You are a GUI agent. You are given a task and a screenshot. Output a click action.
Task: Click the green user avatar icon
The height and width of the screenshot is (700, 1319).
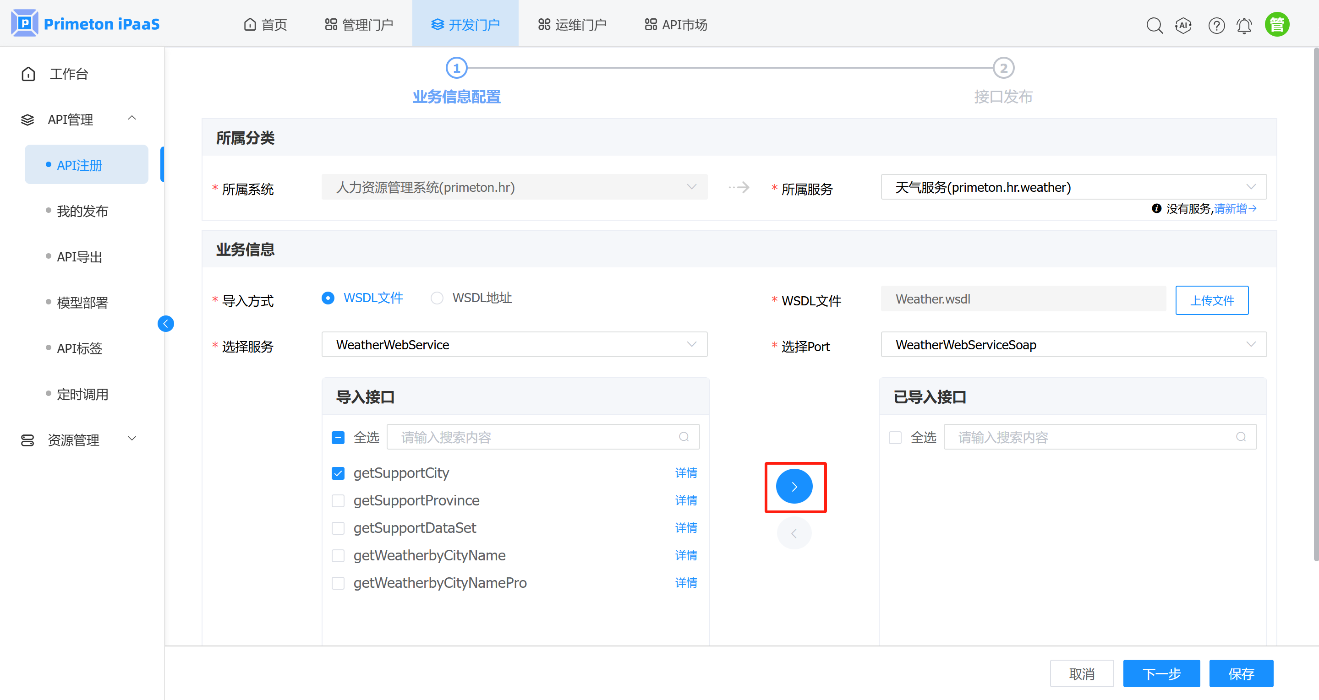click(x=1277, y=25)
